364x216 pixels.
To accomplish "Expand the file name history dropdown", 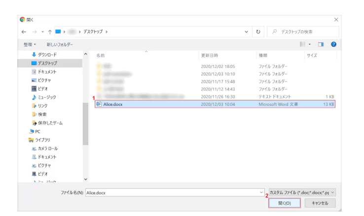I will [262, 192].
